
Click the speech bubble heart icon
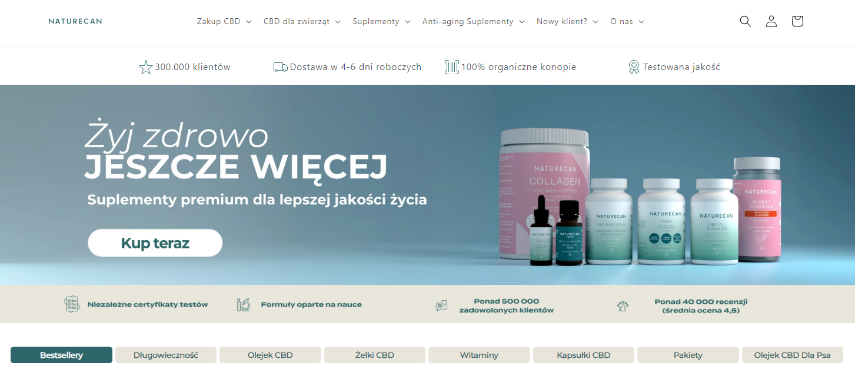(x=441, y=305)
